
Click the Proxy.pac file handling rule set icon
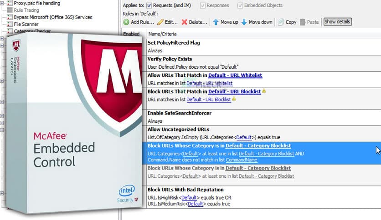(10, 3)
